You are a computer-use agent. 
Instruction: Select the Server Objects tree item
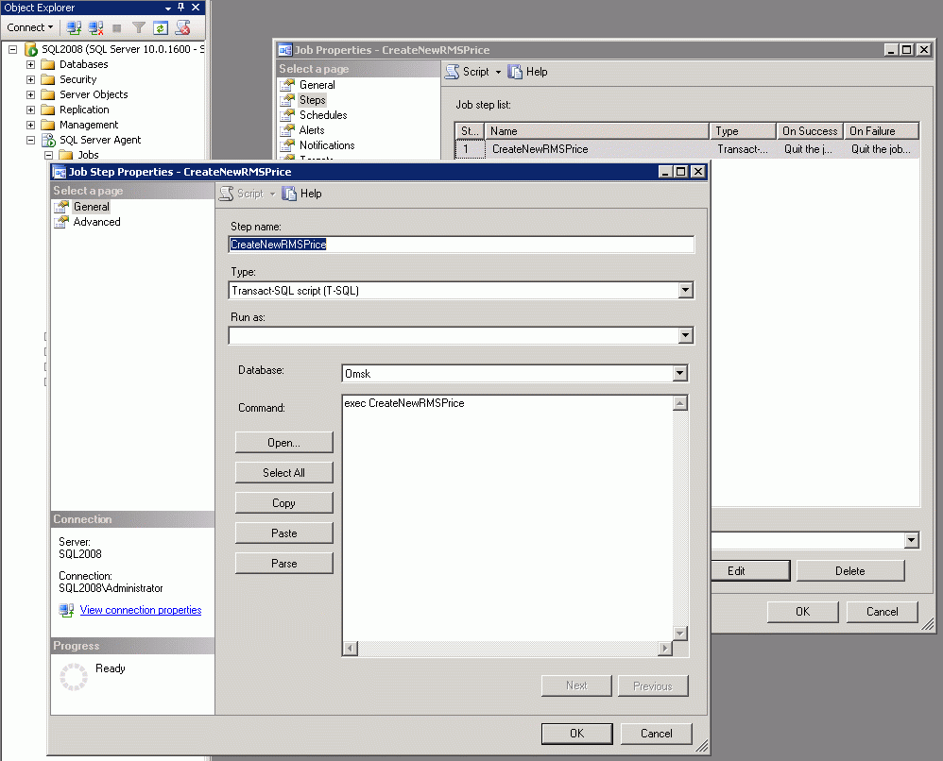[x=94, y=94]
